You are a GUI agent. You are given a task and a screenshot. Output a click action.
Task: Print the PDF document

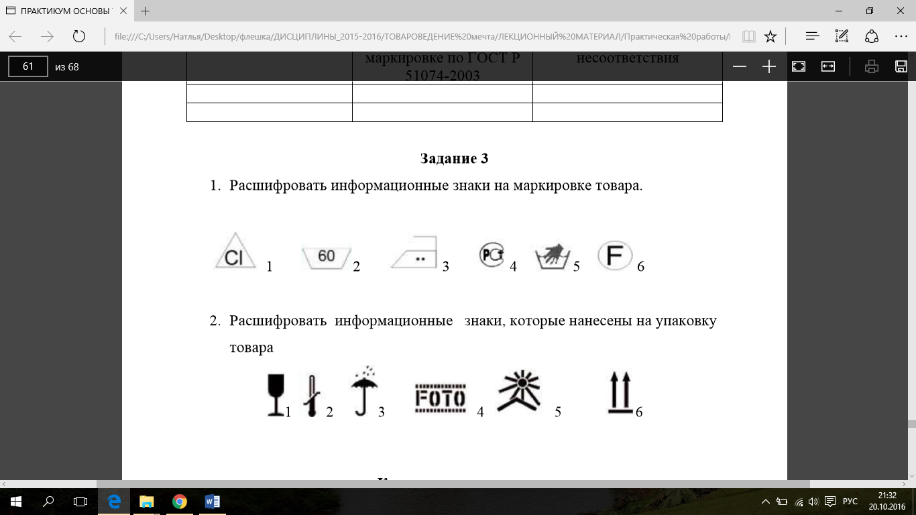872,66
